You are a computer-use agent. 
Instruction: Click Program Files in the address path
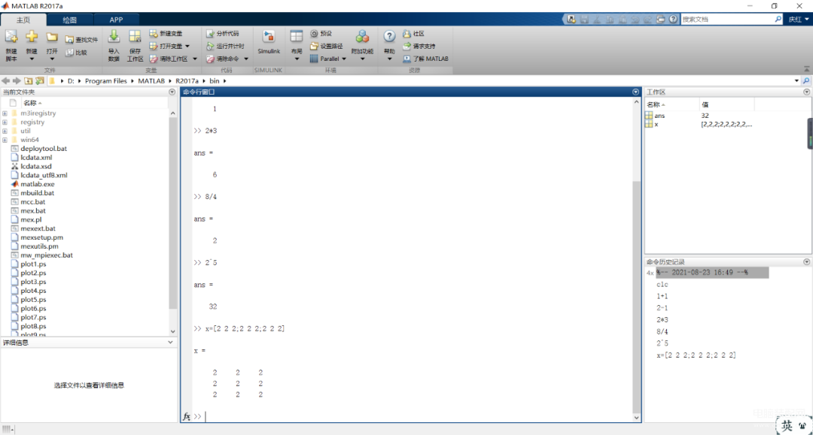point(106,80)
